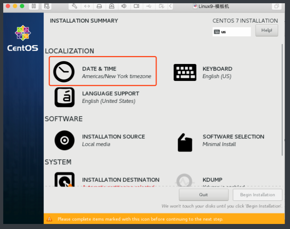
Task: Click the CD/DVD drive toolbar icon
Action: click(112, 6)
